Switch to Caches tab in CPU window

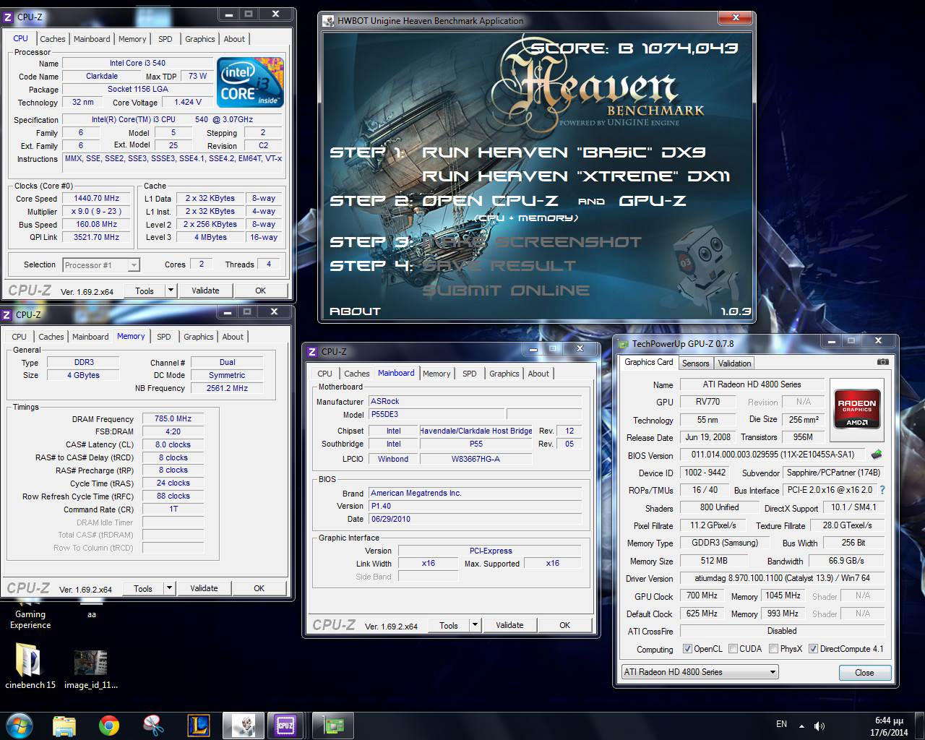(x=52, y=39)
